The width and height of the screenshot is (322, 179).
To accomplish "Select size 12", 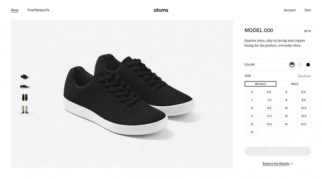I will tap(286, 116).
